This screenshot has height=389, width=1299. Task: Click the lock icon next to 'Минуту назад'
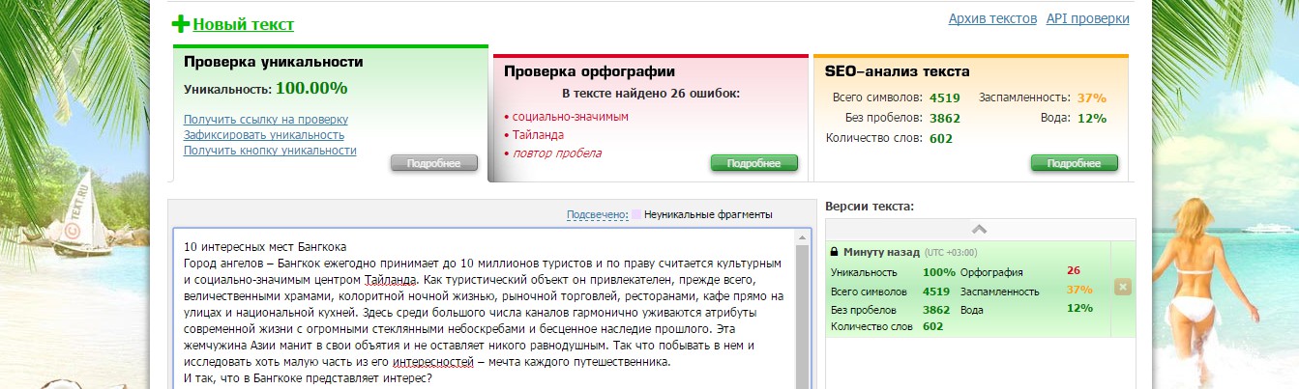click(834, 251)
